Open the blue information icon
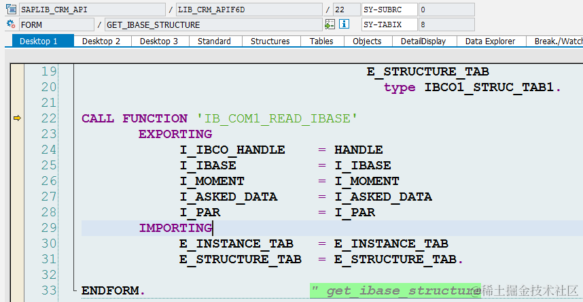Image resolution: width=583 pixels, height=302 pixels. pos(344,24)
